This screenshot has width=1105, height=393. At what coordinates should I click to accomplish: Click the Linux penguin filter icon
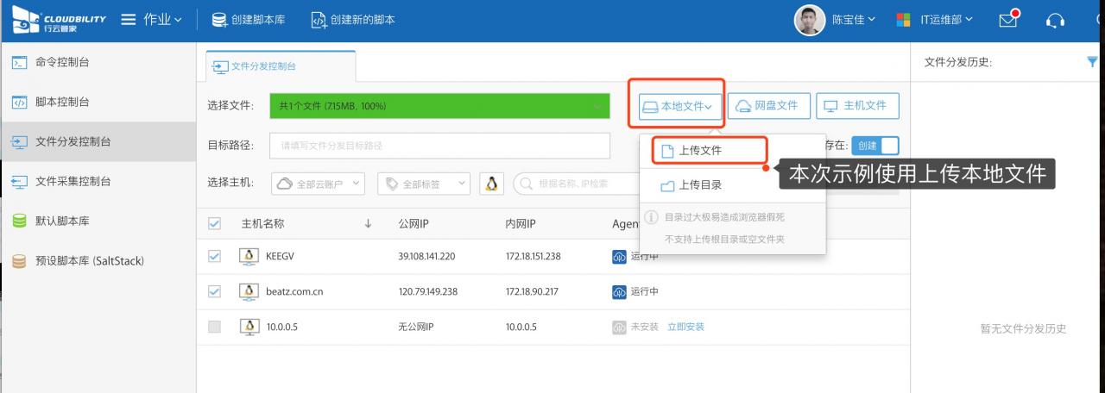[x=491, y=183]
